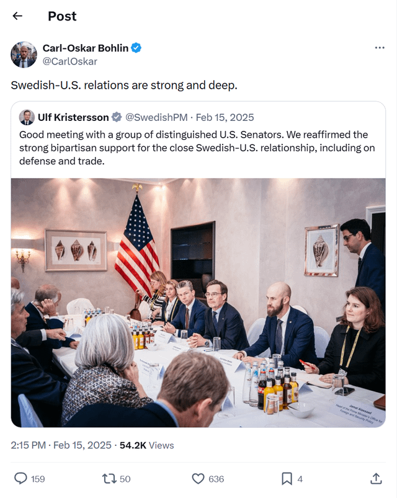Click Ulf Kristersson's small avatar
The height and width of the screenshot is (498, 397).
pos(27,117)
